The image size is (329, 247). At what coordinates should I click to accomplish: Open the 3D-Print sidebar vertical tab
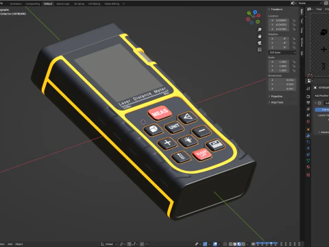[302, 43]
